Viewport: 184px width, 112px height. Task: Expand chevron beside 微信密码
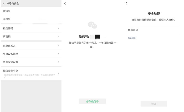coord(58,28)
